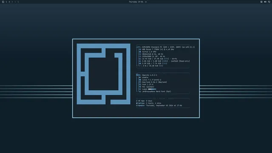
Task: Click the window manager icon beside Hyprland
Action: coord(140,82)
